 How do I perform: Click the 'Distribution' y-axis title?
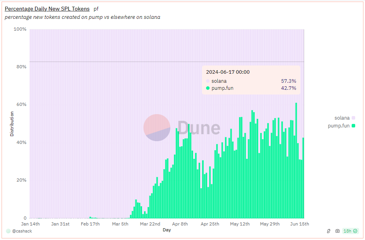[12, 124]
